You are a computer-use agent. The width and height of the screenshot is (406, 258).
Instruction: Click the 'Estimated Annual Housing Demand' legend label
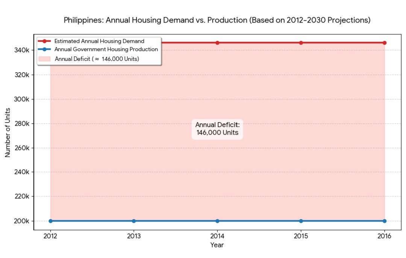pos(99,41)
